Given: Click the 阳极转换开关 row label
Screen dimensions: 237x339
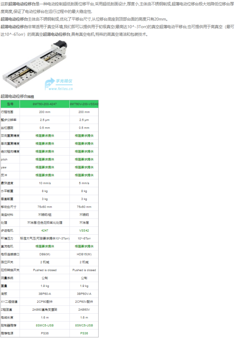Looking at the screenshot, I should pyautogui.click(x=10, y=270).
